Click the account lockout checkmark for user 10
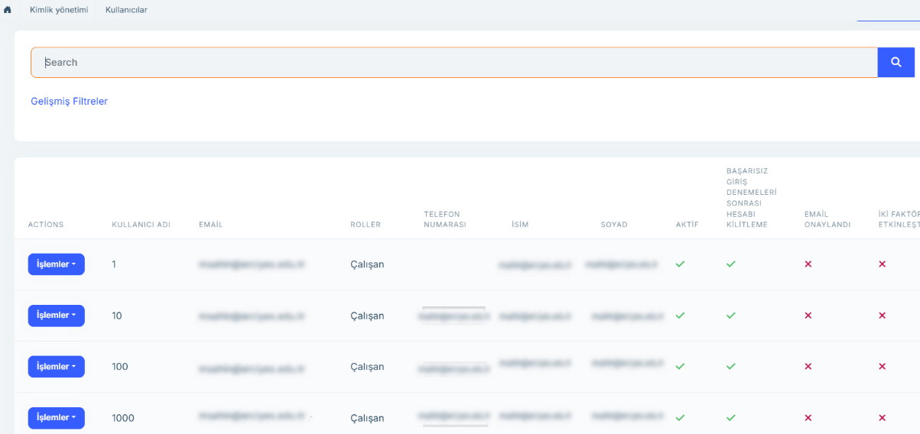The image size is (920, 434). point(730,316)
